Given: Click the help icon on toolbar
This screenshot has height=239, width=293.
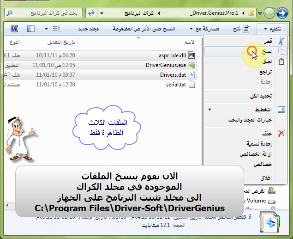Looking at the screenshot, I should [14, 29].
